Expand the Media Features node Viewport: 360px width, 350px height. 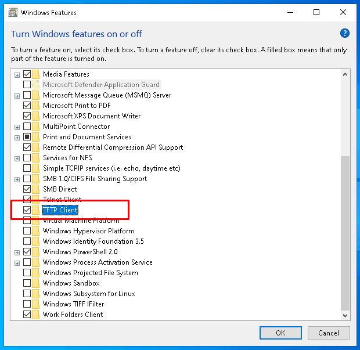pyautogui.click(x=17, y=75)
